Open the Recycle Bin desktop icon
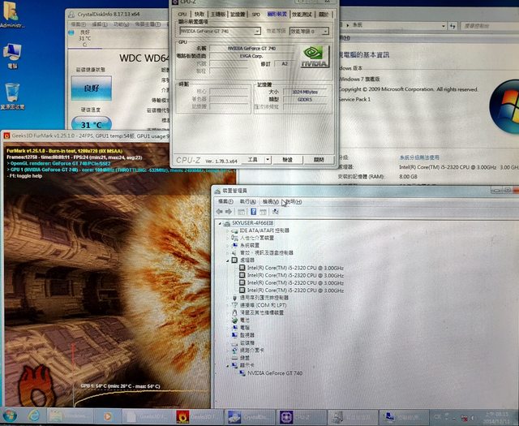This screenshot has height=426, width=519. coord(14,92)
